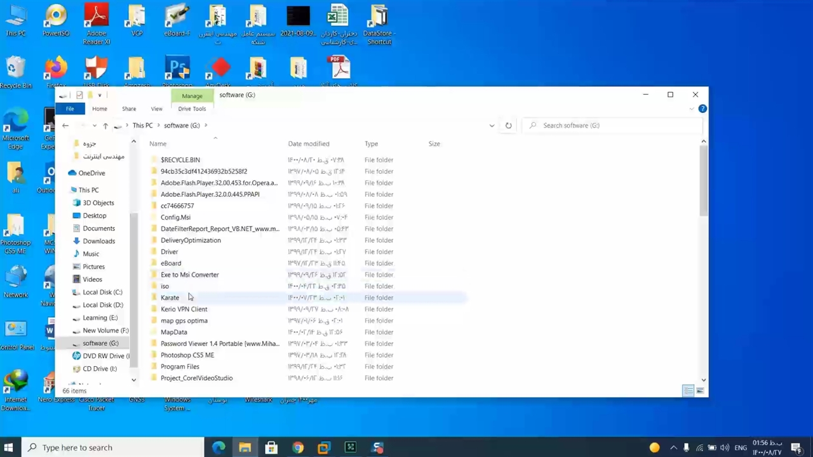Open the Recent locations dropdown arrow
813x457 pixels.
pos(94,126)
